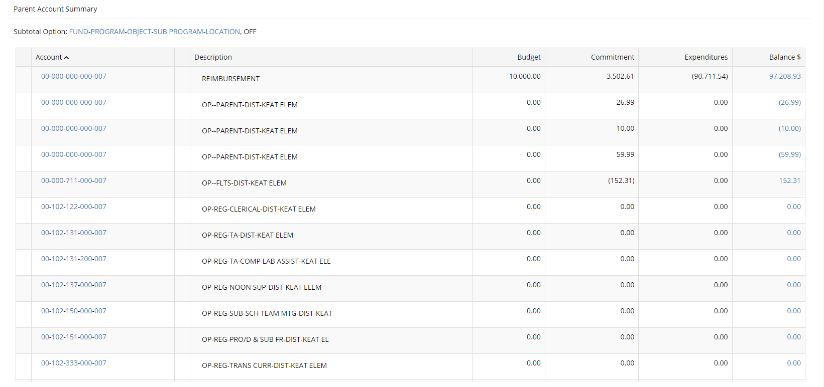The width and height of the screenshot is (824, 387).
Task: Select the Expenditures column header
Action: click(x=705, y=57)
